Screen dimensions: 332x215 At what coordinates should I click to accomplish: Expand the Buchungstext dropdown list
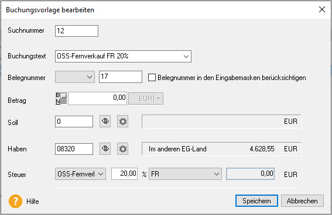click(x=186, y=57)
